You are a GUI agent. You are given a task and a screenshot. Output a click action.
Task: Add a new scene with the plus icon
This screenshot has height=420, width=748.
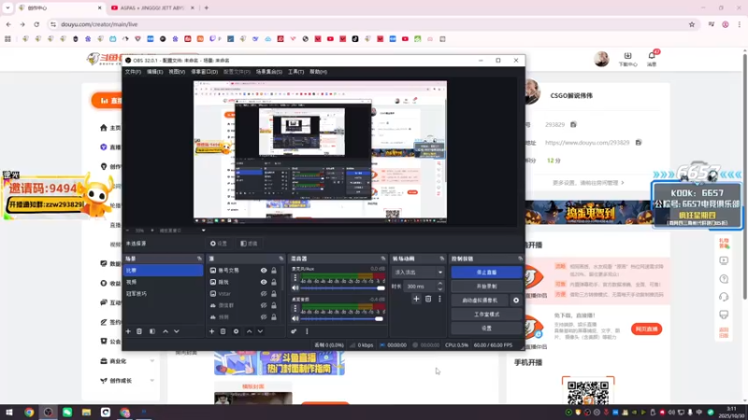pyautogui.click(x=128, y=331)
